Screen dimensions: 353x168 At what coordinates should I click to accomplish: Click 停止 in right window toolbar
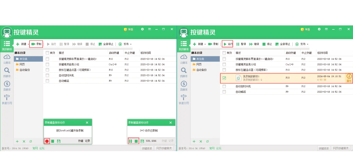click(x=267, y=44)
